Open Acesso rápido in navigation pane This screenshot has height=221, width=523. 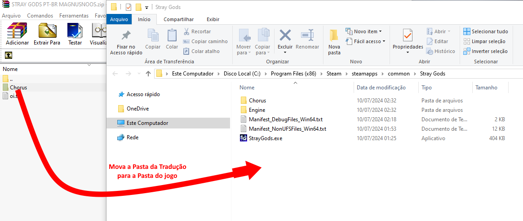point(139,94)
